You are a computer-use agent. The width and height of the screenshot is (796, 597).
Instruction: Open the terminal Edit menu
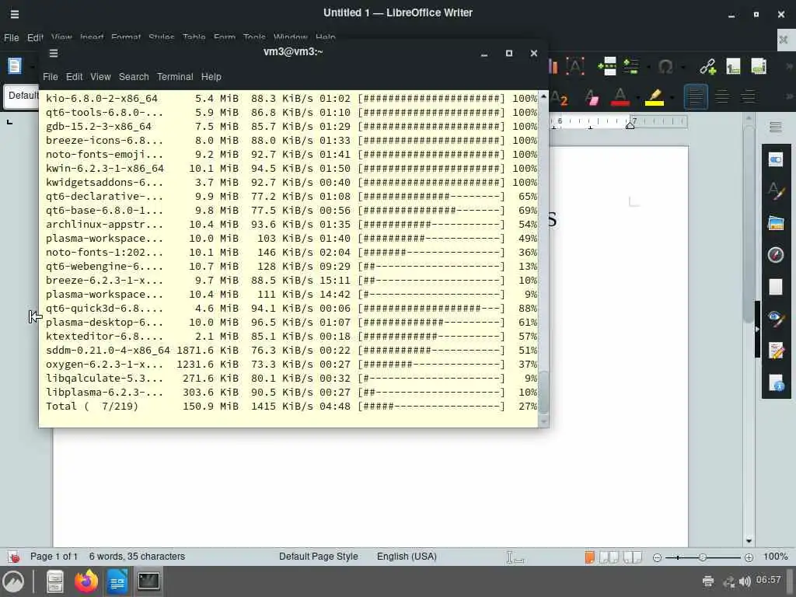pyautogui.click(x=74, y=77)
